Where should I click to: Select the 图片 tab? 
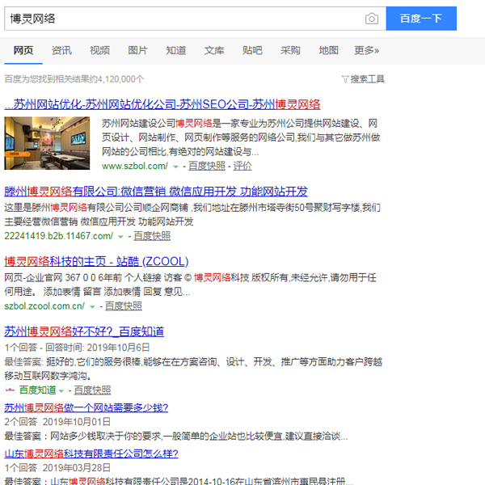point(138,50)
